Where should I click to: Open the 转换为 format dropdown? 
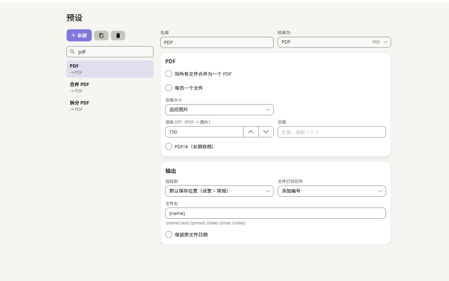pos(334,42)
